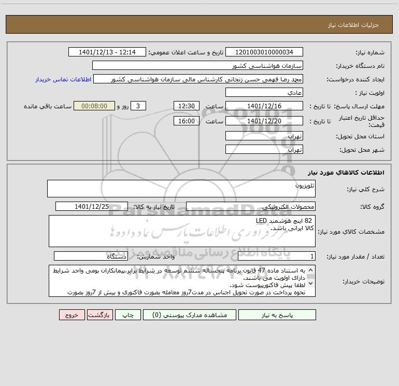The height and width of the screenshot is (386, 399).
Task: Click label ساعت باقی مانده
Action: 48,106
